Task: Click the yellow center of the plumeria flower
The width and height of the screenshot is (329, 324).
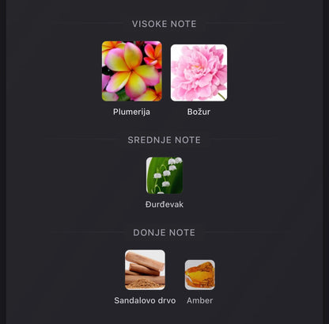Action: click(130, 71)
